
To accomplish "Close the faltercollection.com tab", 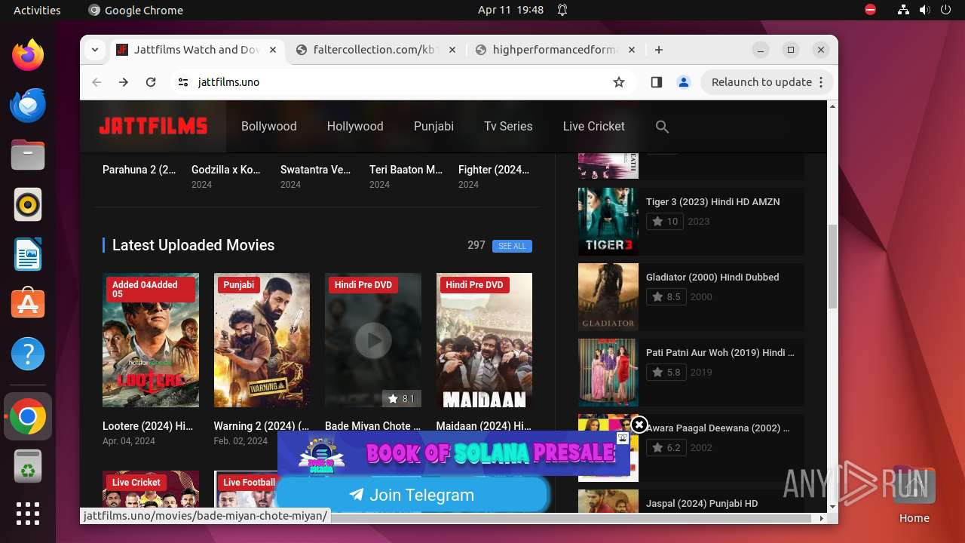I will coord(452,50).
